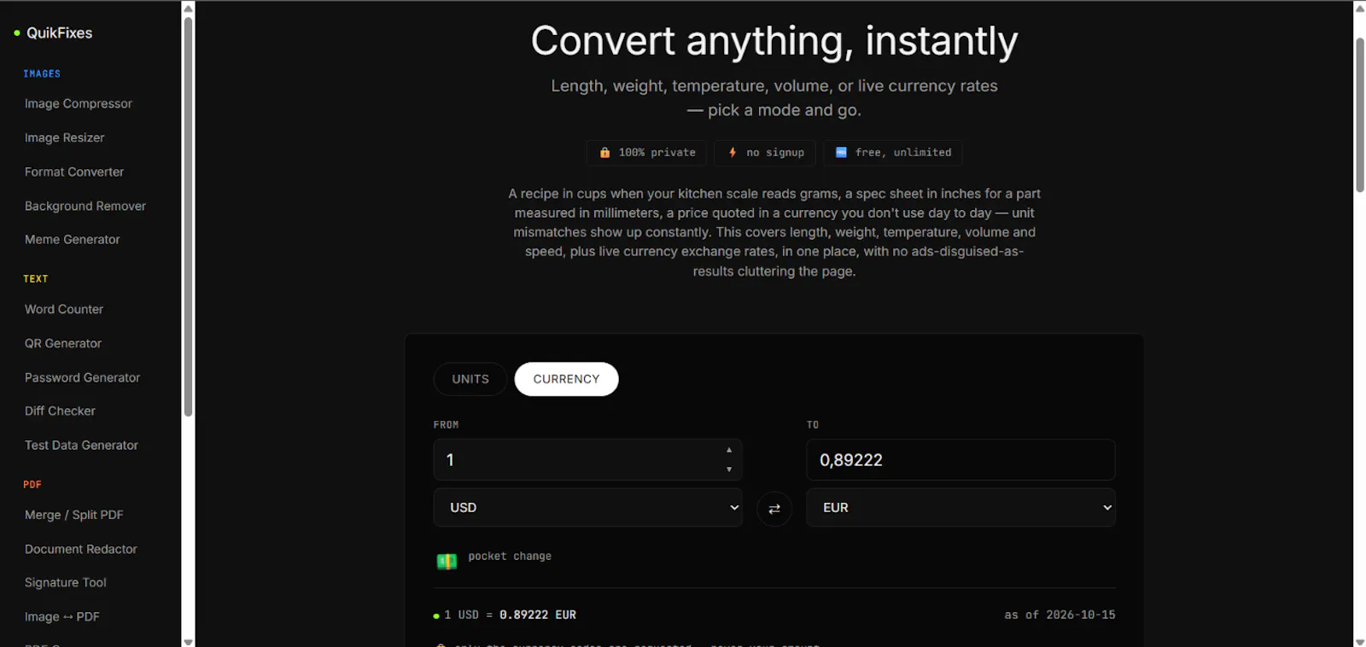This screenshot has width=1366, height=647.
Task: Open the Image Resizer tool
Action: coord(65,137)
